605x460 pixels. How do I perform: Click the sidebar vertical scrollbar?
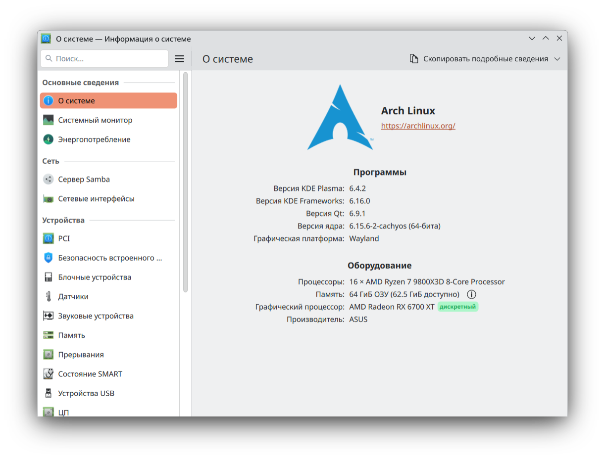coord(186,183)
